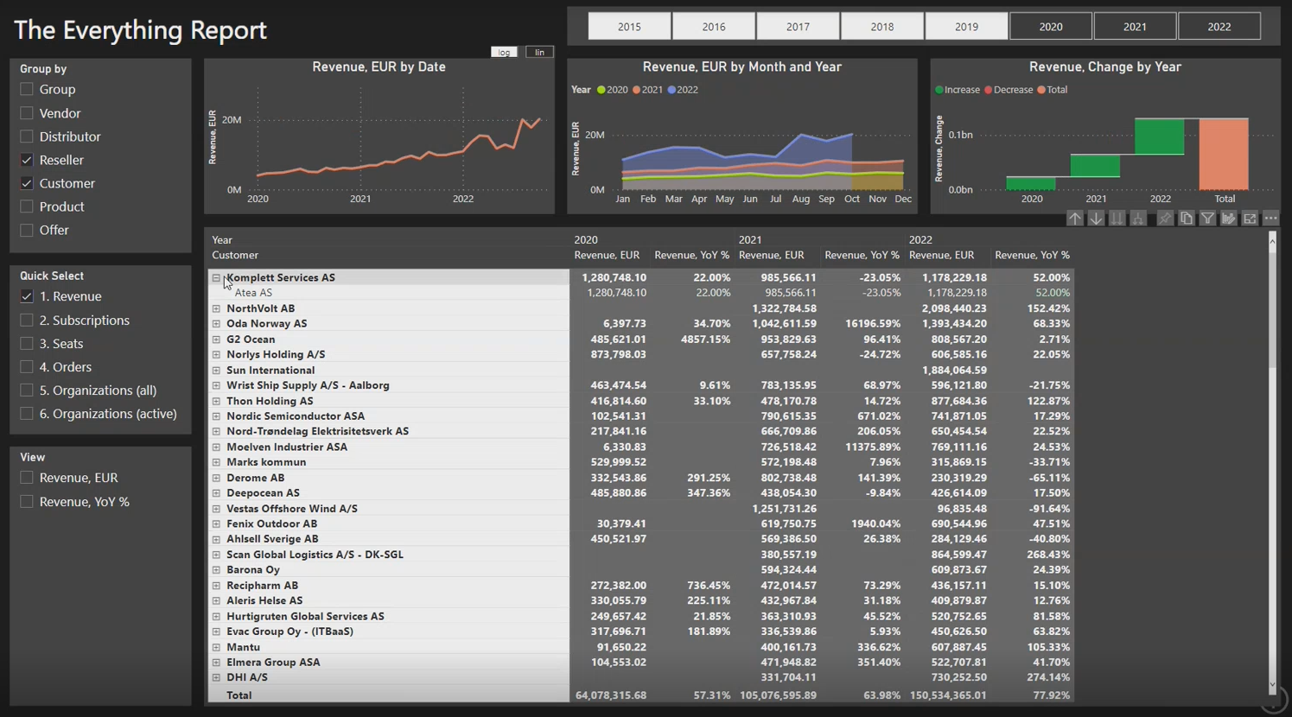The image size is (1292, 717).
Task: Select the 2018 year button
Action: [882, 27]
